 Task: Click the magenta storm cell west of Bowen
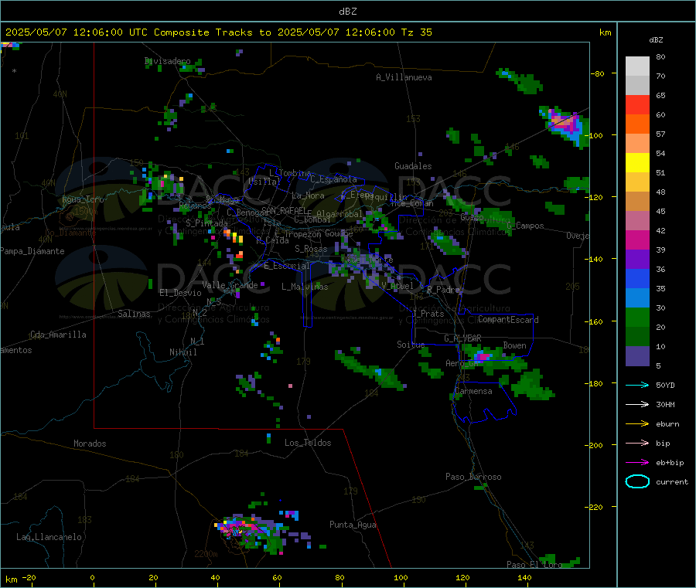click(483, 356)
